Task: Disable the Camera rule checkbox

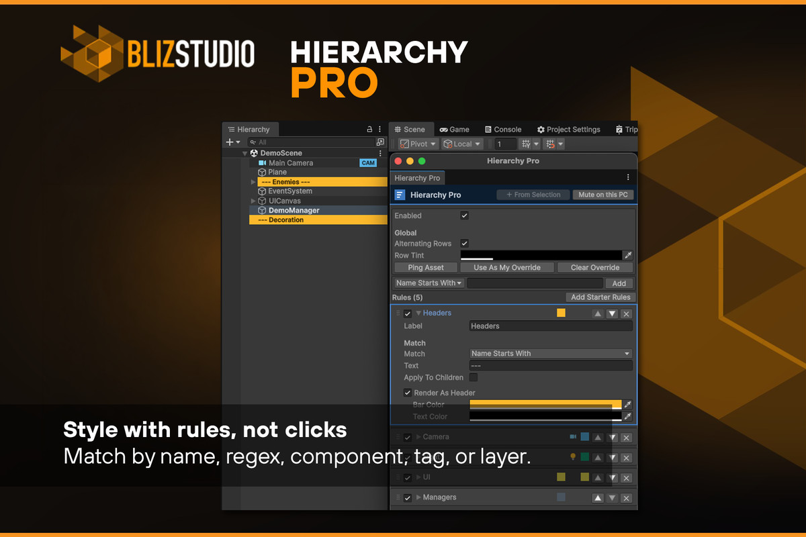Action: (x=408, y=438)
